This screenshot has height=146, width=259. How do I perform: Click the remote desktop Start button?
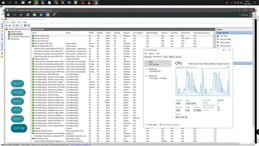pos(8,15)
